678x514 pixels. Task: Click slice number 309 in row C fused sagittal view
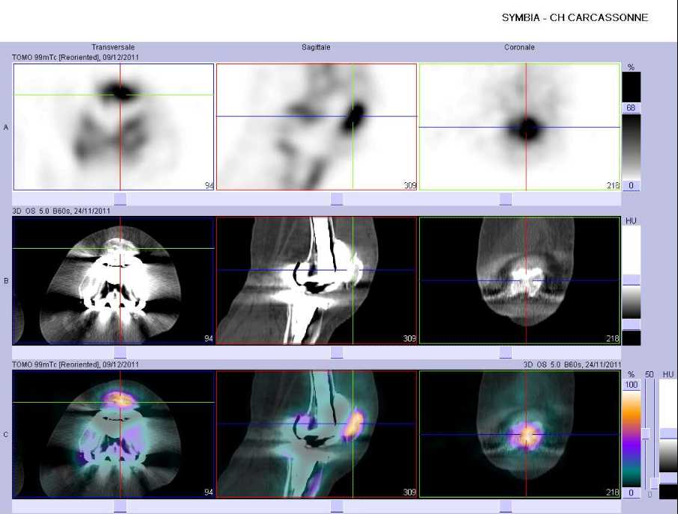pyautogui.click(x=409, y=492)
